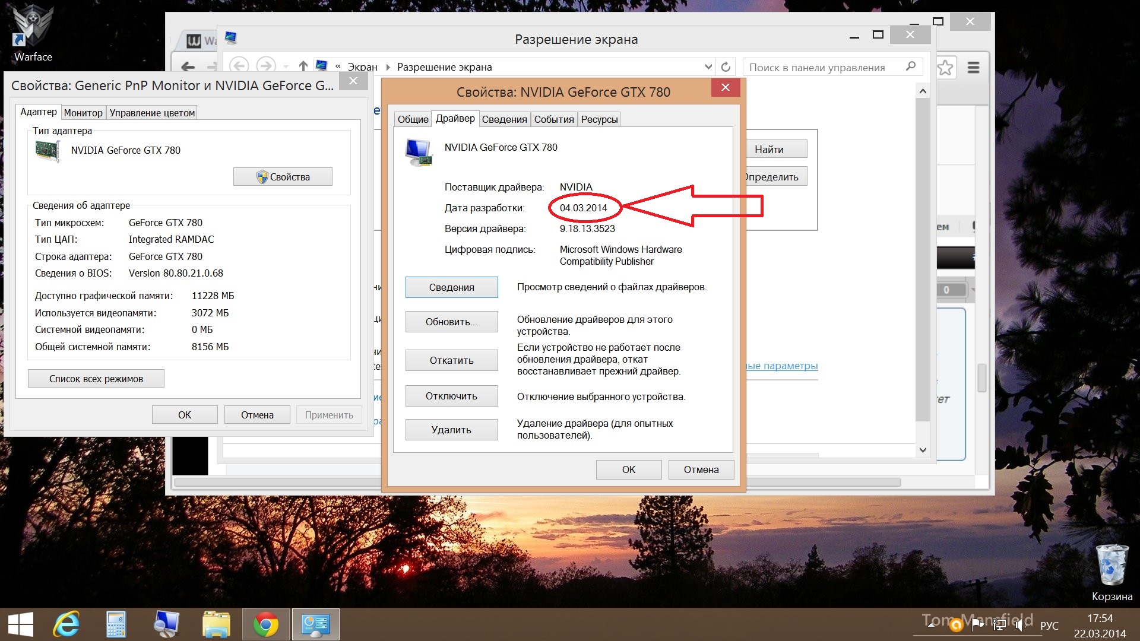Image resolution: width=1140 pixels, height=641 pixels.
Task: Refresh the Control Panel address bar
Action: pyautogui.click(x=726, y=66)
